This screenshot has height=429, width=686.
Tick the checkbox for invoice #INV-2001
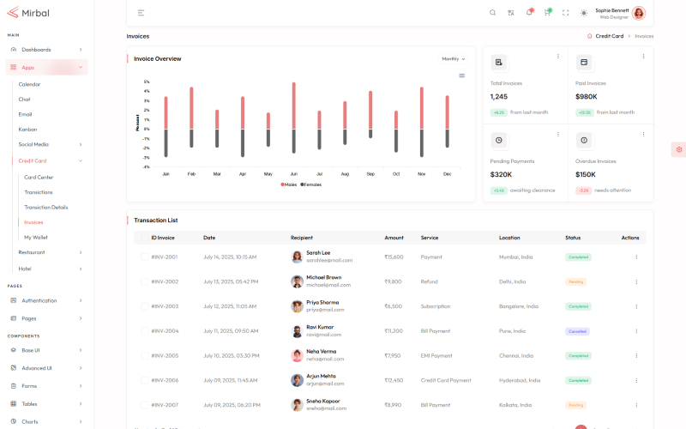(x=143, y=257)
